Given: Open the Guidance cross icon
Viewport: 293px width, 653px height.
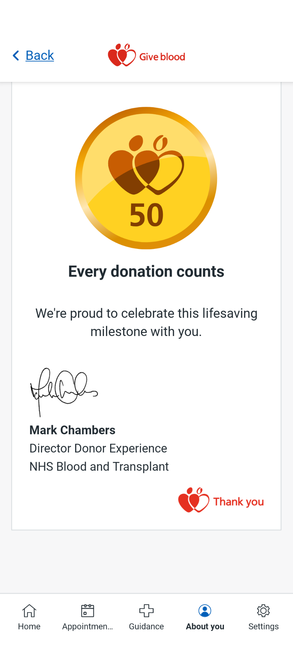Looking at the screenshot, I should (x=146, y=611).
